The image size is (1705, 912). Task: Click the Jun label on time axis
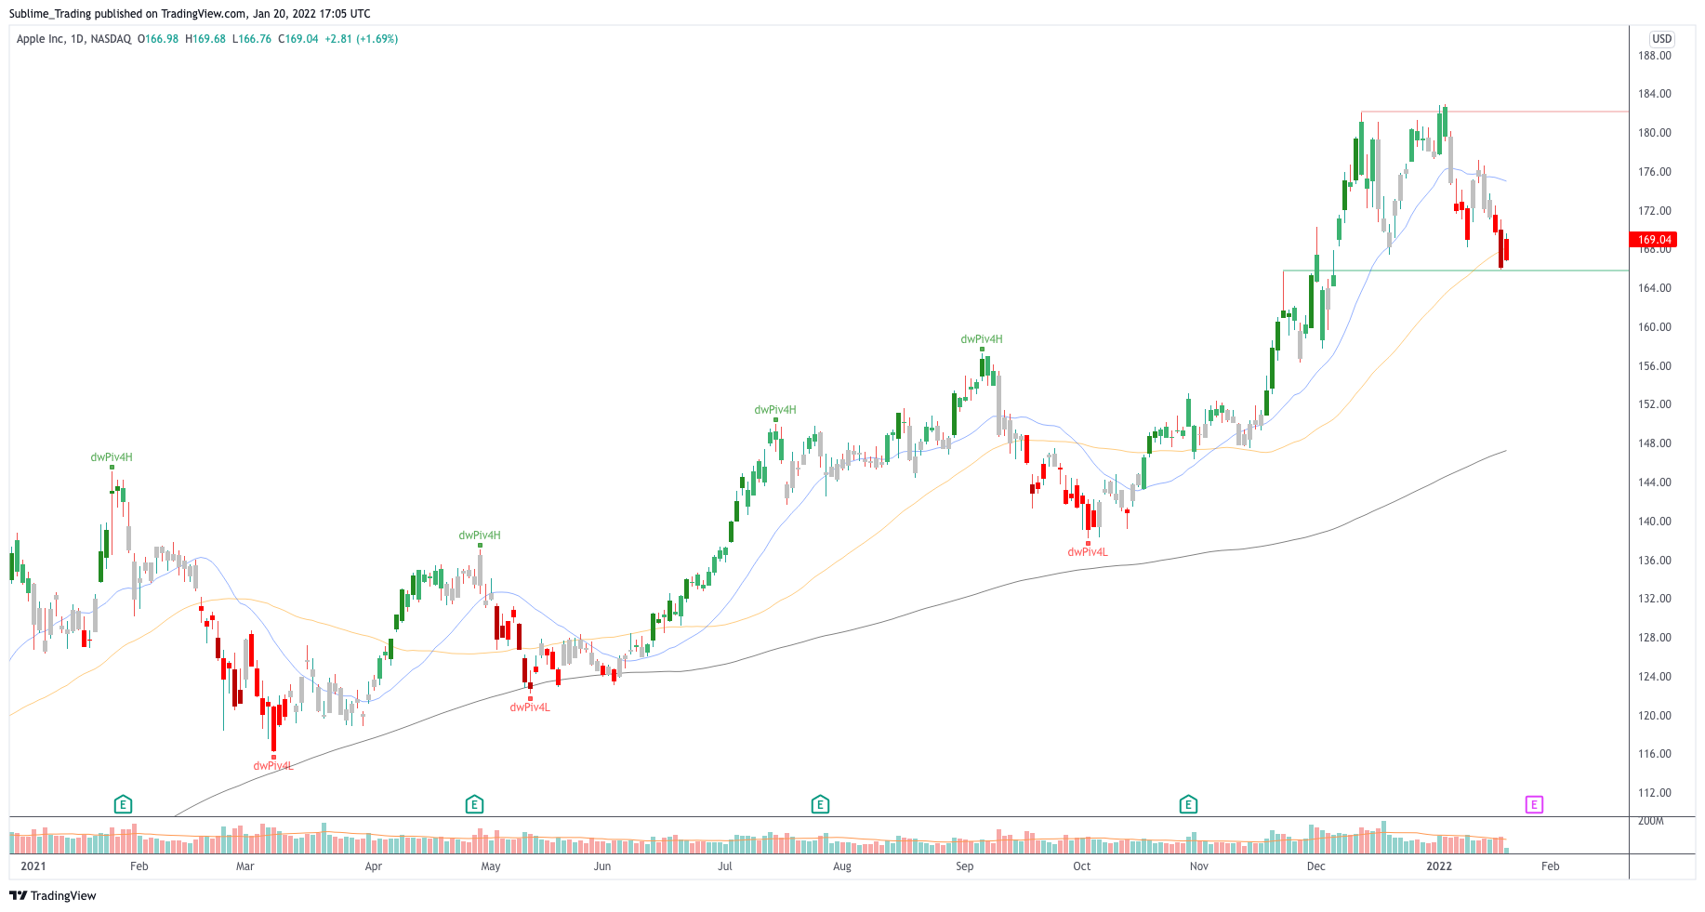tap(602, 866)
